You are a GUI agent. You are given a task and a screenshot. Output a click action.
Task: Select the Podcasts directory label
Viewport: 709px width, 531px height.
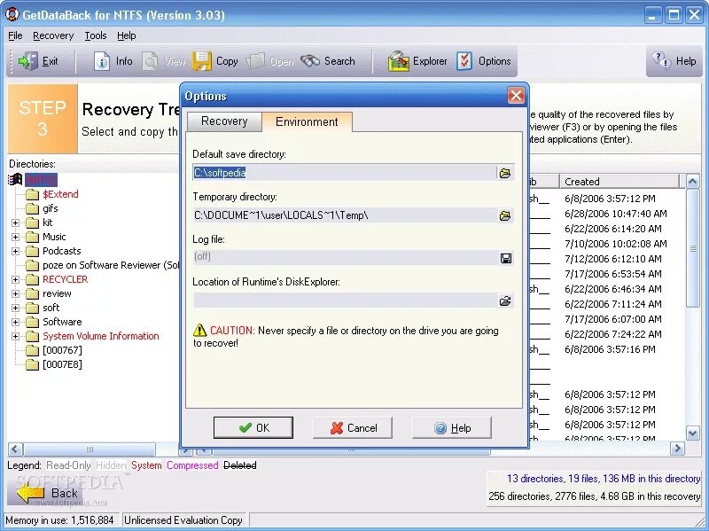tap(61, 251)
